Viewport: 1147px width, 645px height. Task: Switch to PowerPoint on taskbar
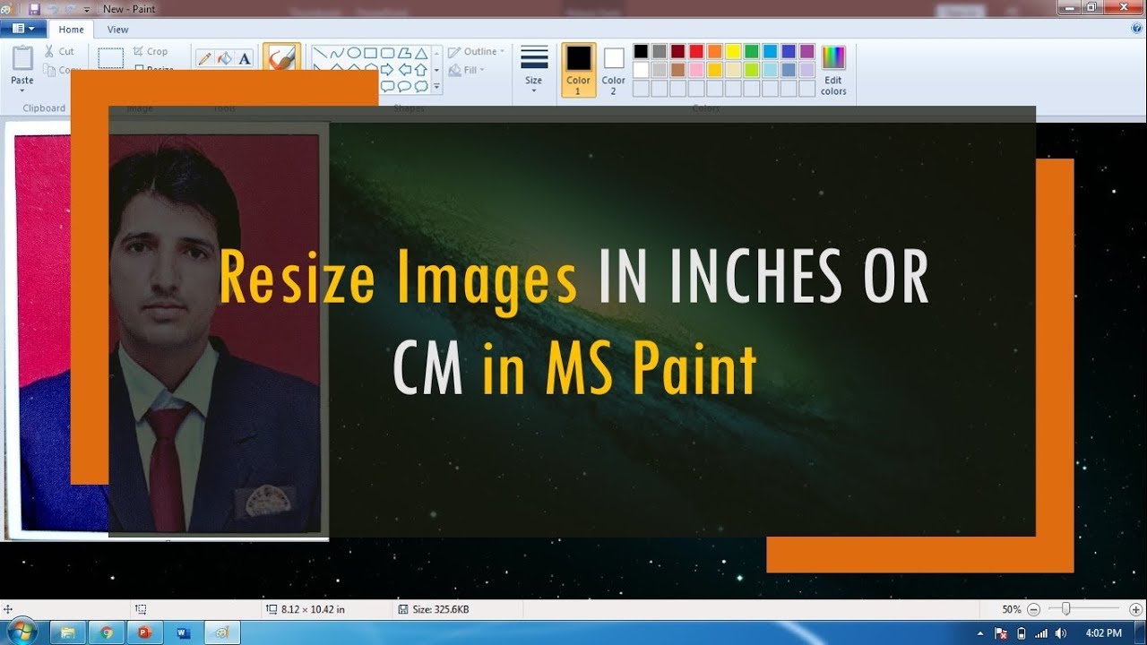[145, 632]
